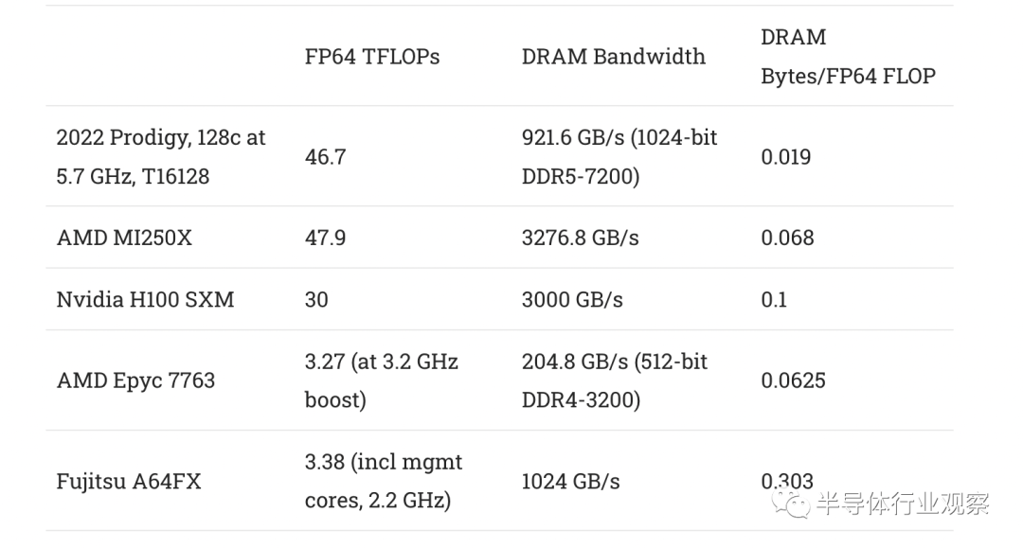Viewport: 1023px width, 548px height.
Task: Select the Nvidia H100 SXM row label
Action: click(x=145, y=300)
